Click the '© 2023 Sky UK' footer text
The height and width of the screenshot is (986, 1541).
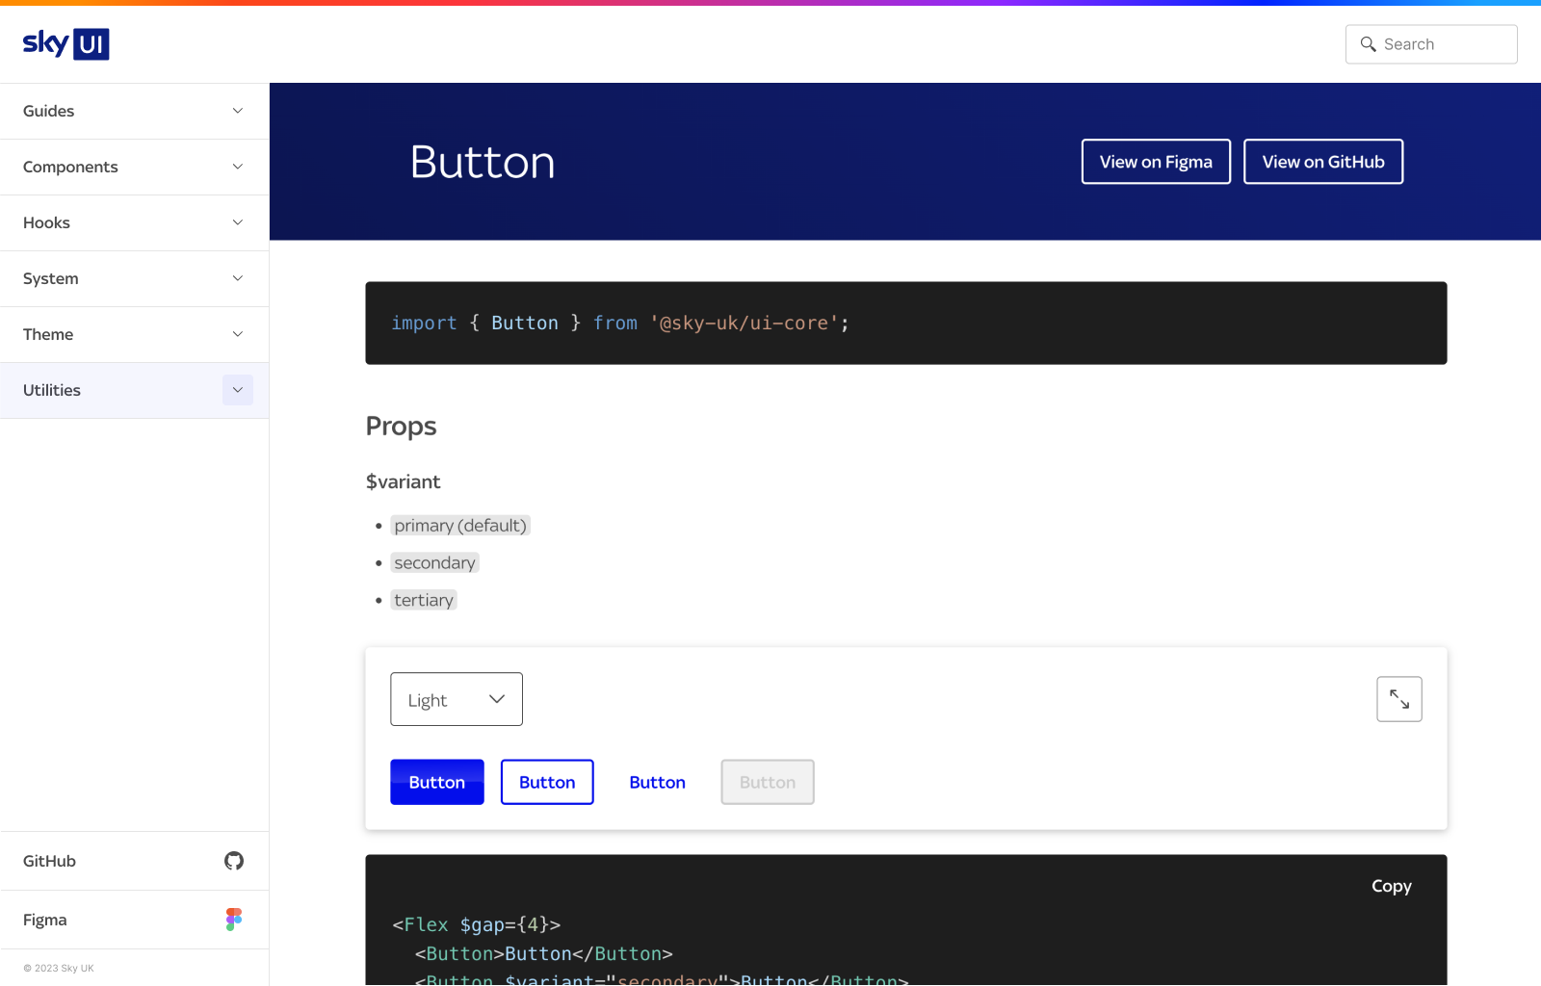pos(59,969)
